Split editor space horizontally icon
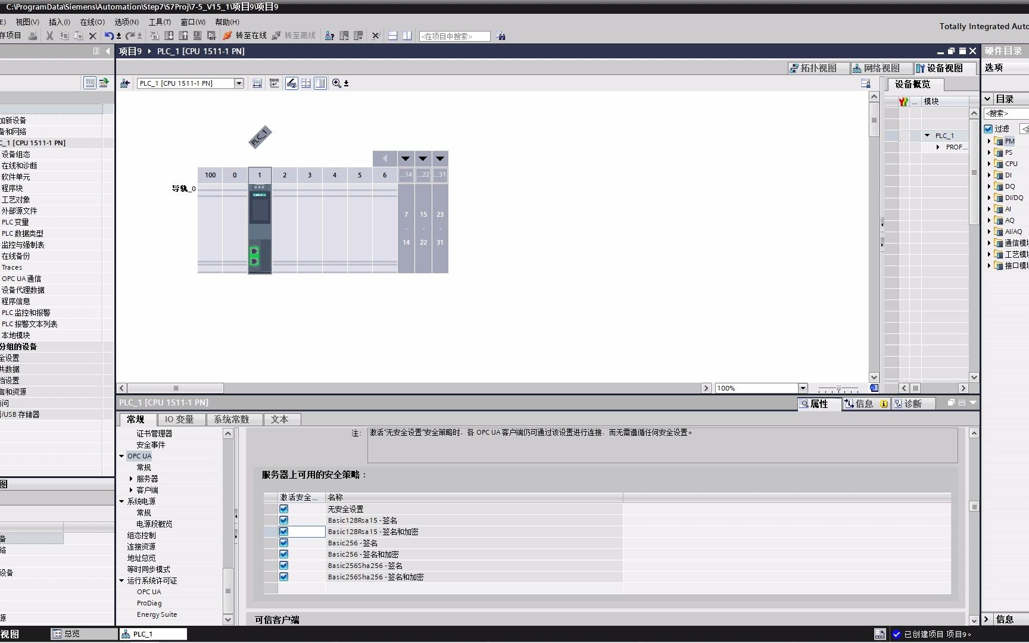Screen dimensions: 1029x643 [x=393, y=36]
